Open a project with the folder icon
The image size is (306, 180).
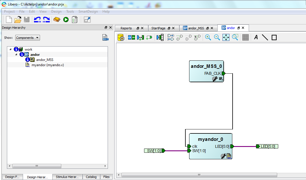18,20
